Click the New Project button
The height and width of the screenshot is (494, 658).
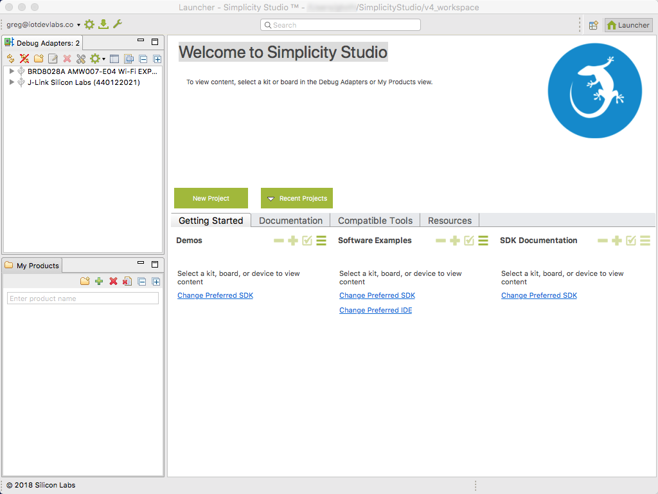click(211, 198)
